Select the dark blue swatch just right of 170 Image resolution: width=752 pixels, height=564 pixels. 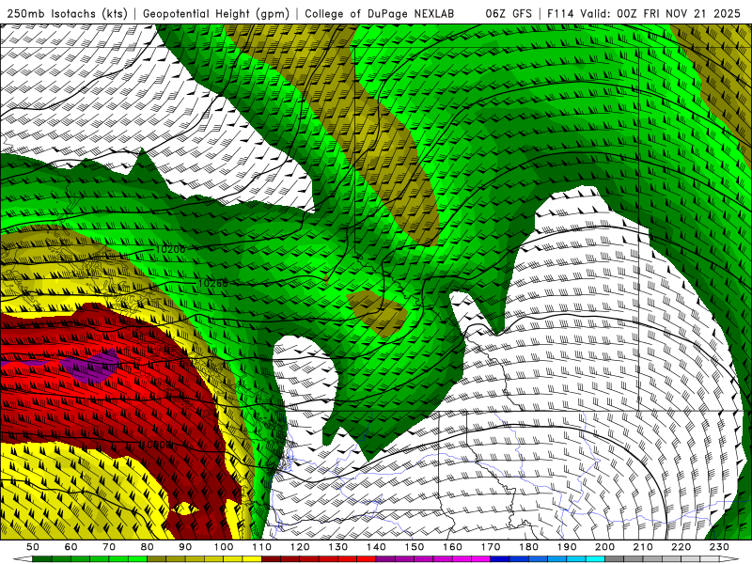[x=500, y=559]
